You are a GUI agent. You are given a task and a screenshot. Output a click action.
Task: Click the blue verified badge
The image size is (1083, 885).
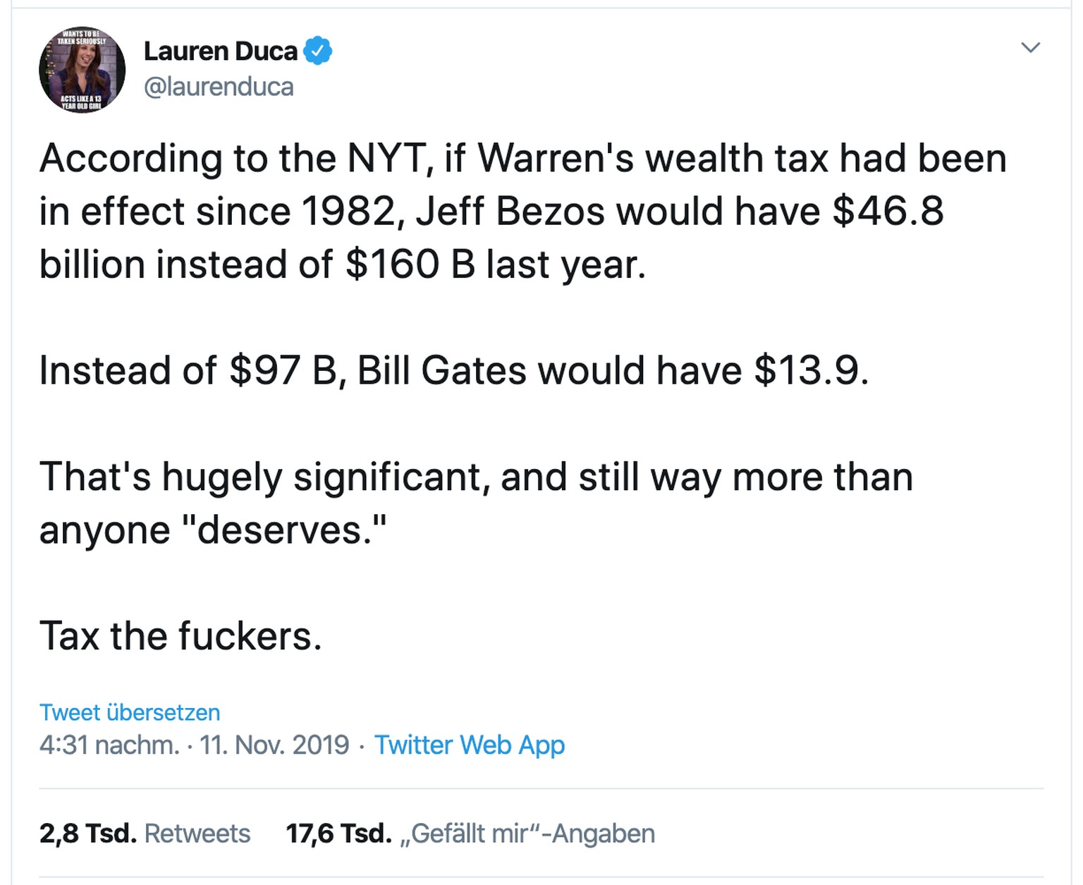(x=318, y=51)
